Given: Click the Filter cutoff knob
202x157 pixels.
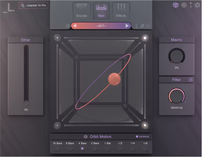Looking at the screenshot, I should (x=177, y=96).
